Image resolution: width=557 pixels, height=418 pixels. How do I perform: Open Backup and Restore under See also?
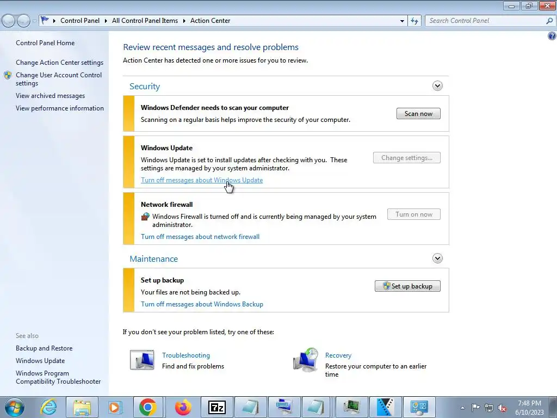click(x=44, y=348)
